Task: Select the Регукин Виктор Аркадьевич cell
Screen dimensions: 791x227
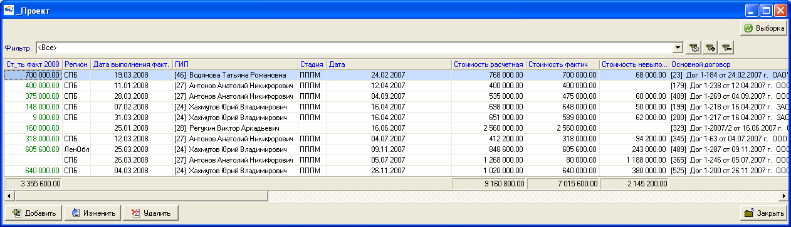Action: click(235, 128)
